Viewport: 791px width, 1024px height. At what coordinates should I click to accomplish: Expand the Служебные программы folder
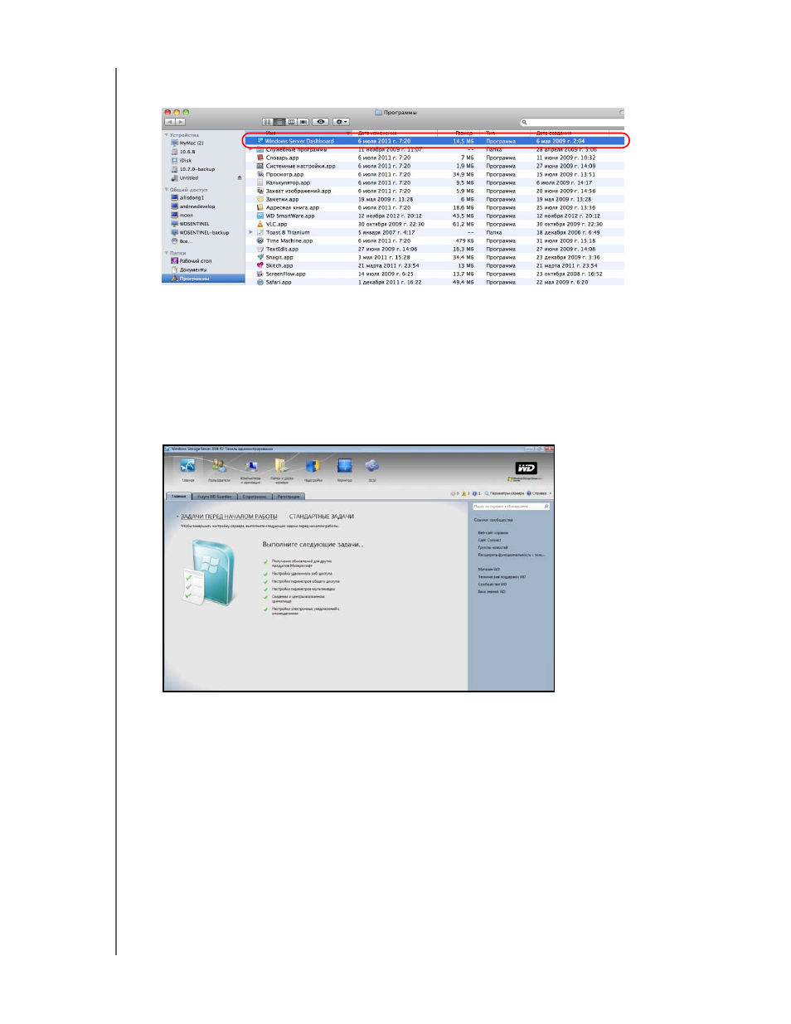251,150
